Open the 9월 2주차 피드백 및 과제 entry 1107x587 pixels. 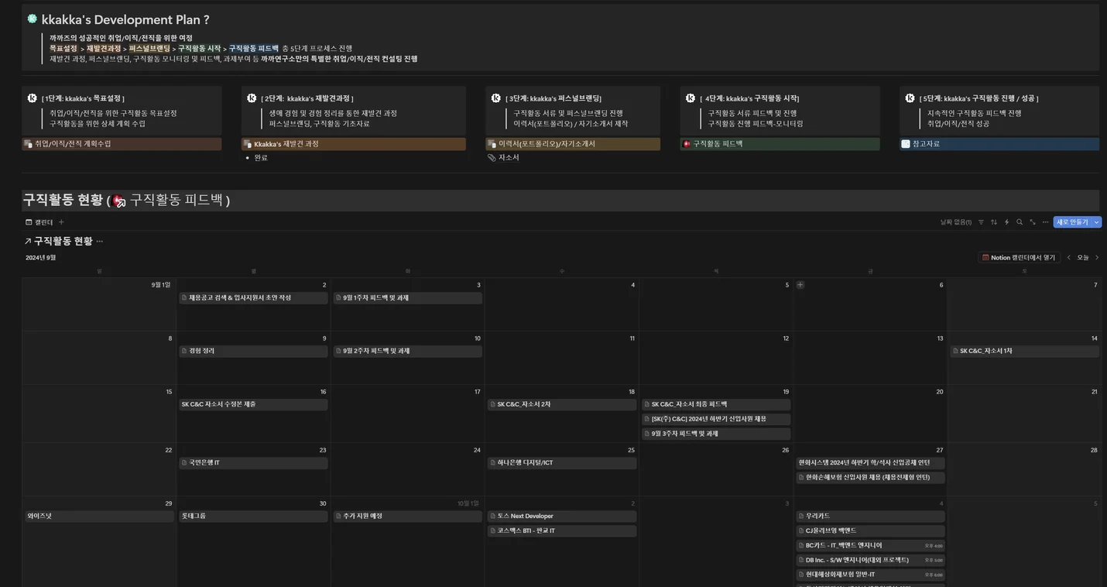click(407, 352)
